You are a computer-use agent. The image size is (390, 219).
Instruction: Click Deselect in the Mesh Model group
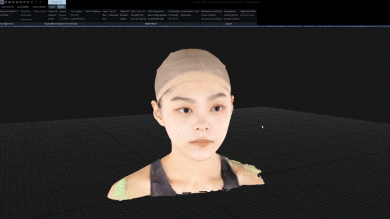click(x=124, y=15)
